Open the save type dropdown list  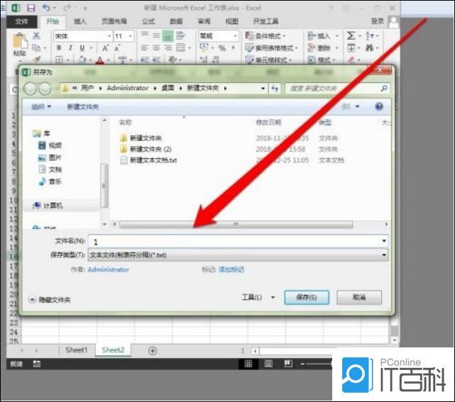(238, 255)
